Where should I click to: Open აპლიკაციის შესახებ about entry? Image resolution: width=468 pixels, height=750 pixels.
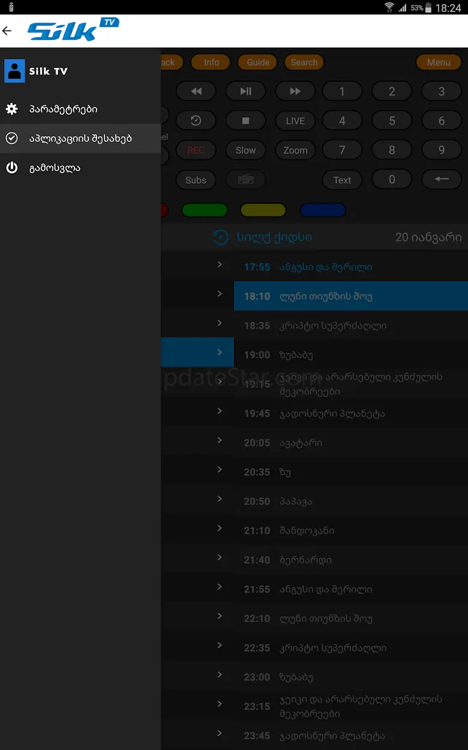(x=80, y=138)
